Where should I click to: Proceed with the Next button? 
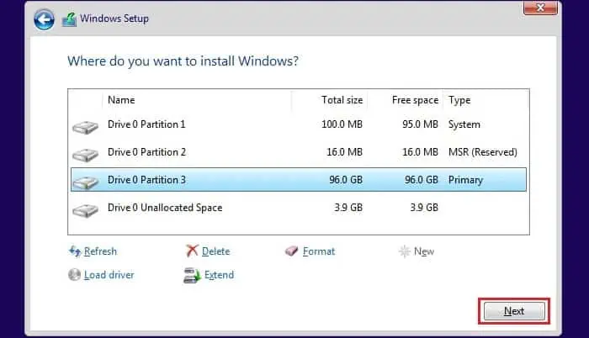514,311
